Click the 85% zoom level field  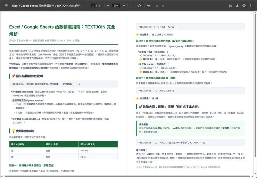click(116, 6)
